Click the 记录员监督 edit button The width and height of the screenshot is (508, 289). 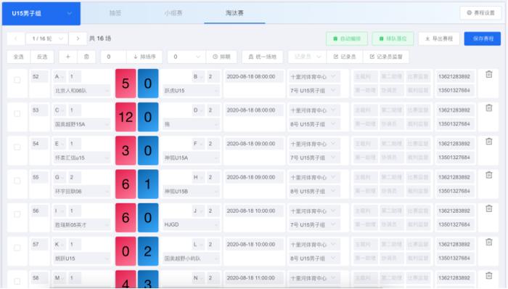[x=386, y=57]
